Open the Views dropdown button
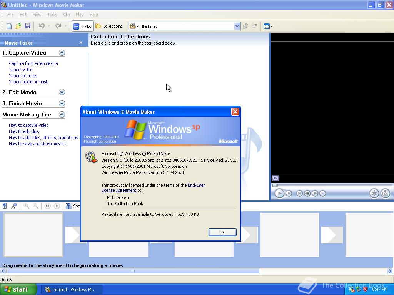Screen dimensions: 394x295 [268, 26]
